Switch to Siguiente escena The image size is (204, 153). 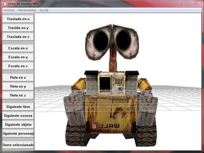[18, 116]
